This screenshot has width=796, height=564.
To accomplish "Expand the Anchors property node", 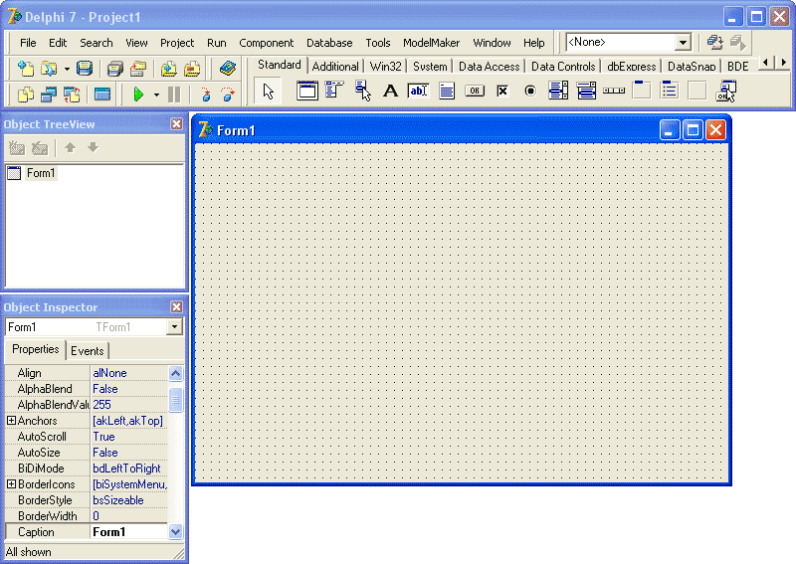I will point(11,421).
